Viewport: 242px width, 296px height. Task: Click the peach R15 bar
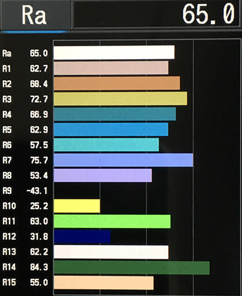104,282
